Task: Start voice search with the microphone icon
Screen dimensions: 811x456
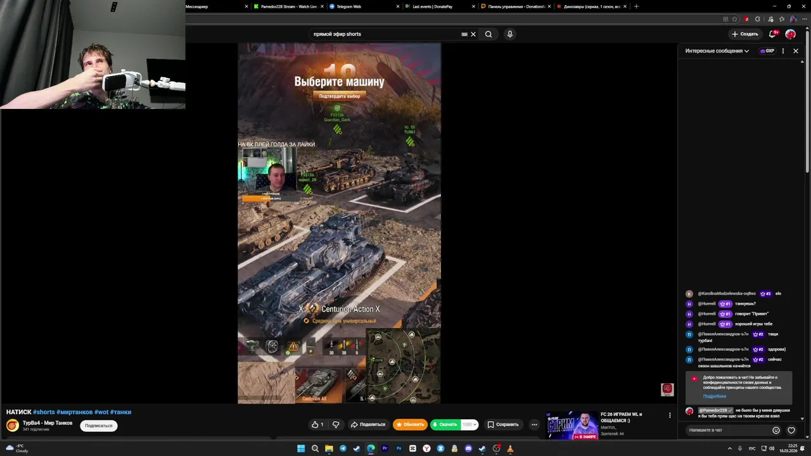Action: pyautogui.click(x=509, y=34)
